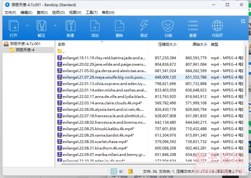Select the 邪恶天使-4 folder in tree
Screen dimensions: 251x178
pos(25,50)
